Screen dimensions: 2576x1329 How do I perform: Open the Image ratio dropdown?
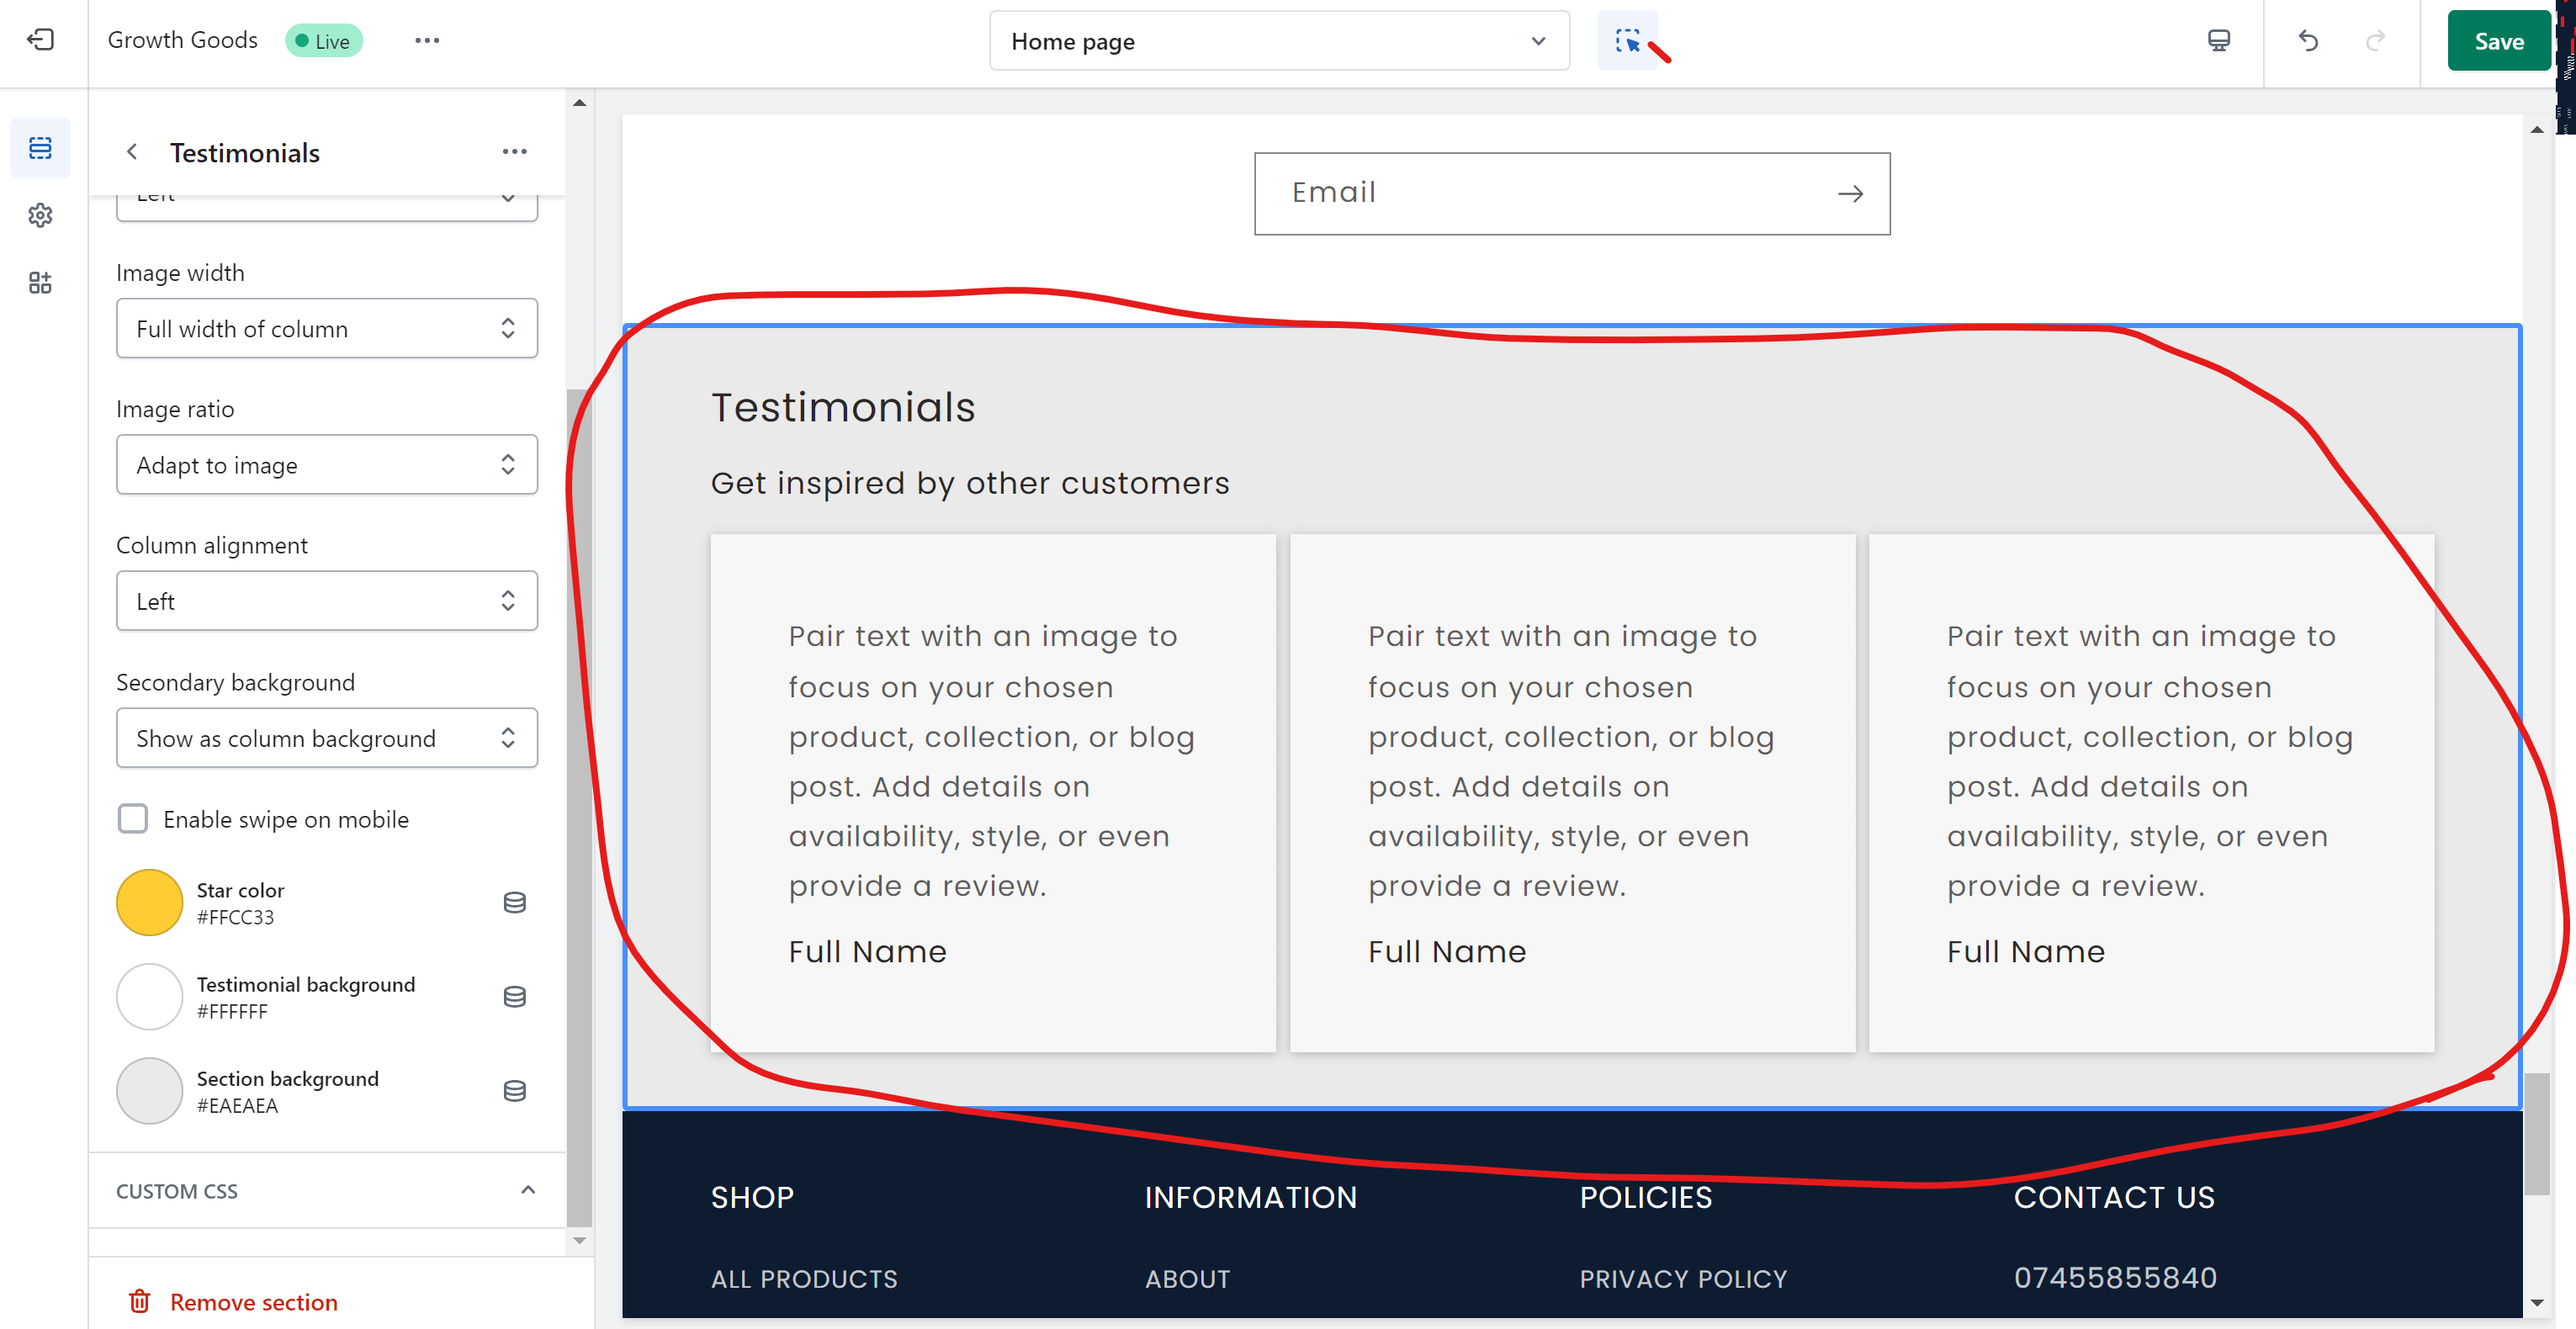coord(327,465)
